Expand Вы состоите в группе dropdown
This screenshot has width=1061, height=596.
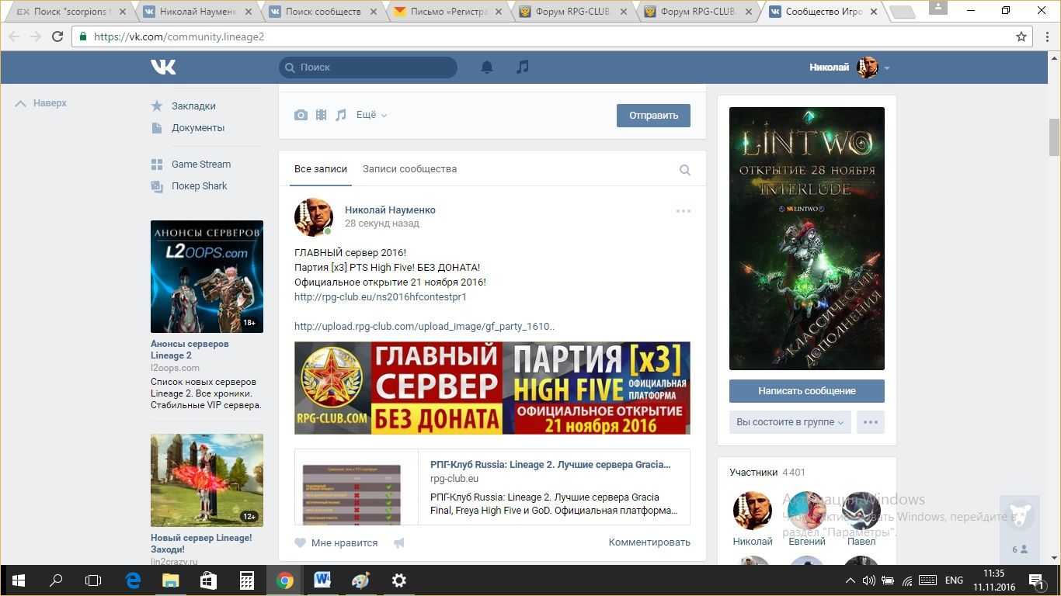(x=790, y=422)
